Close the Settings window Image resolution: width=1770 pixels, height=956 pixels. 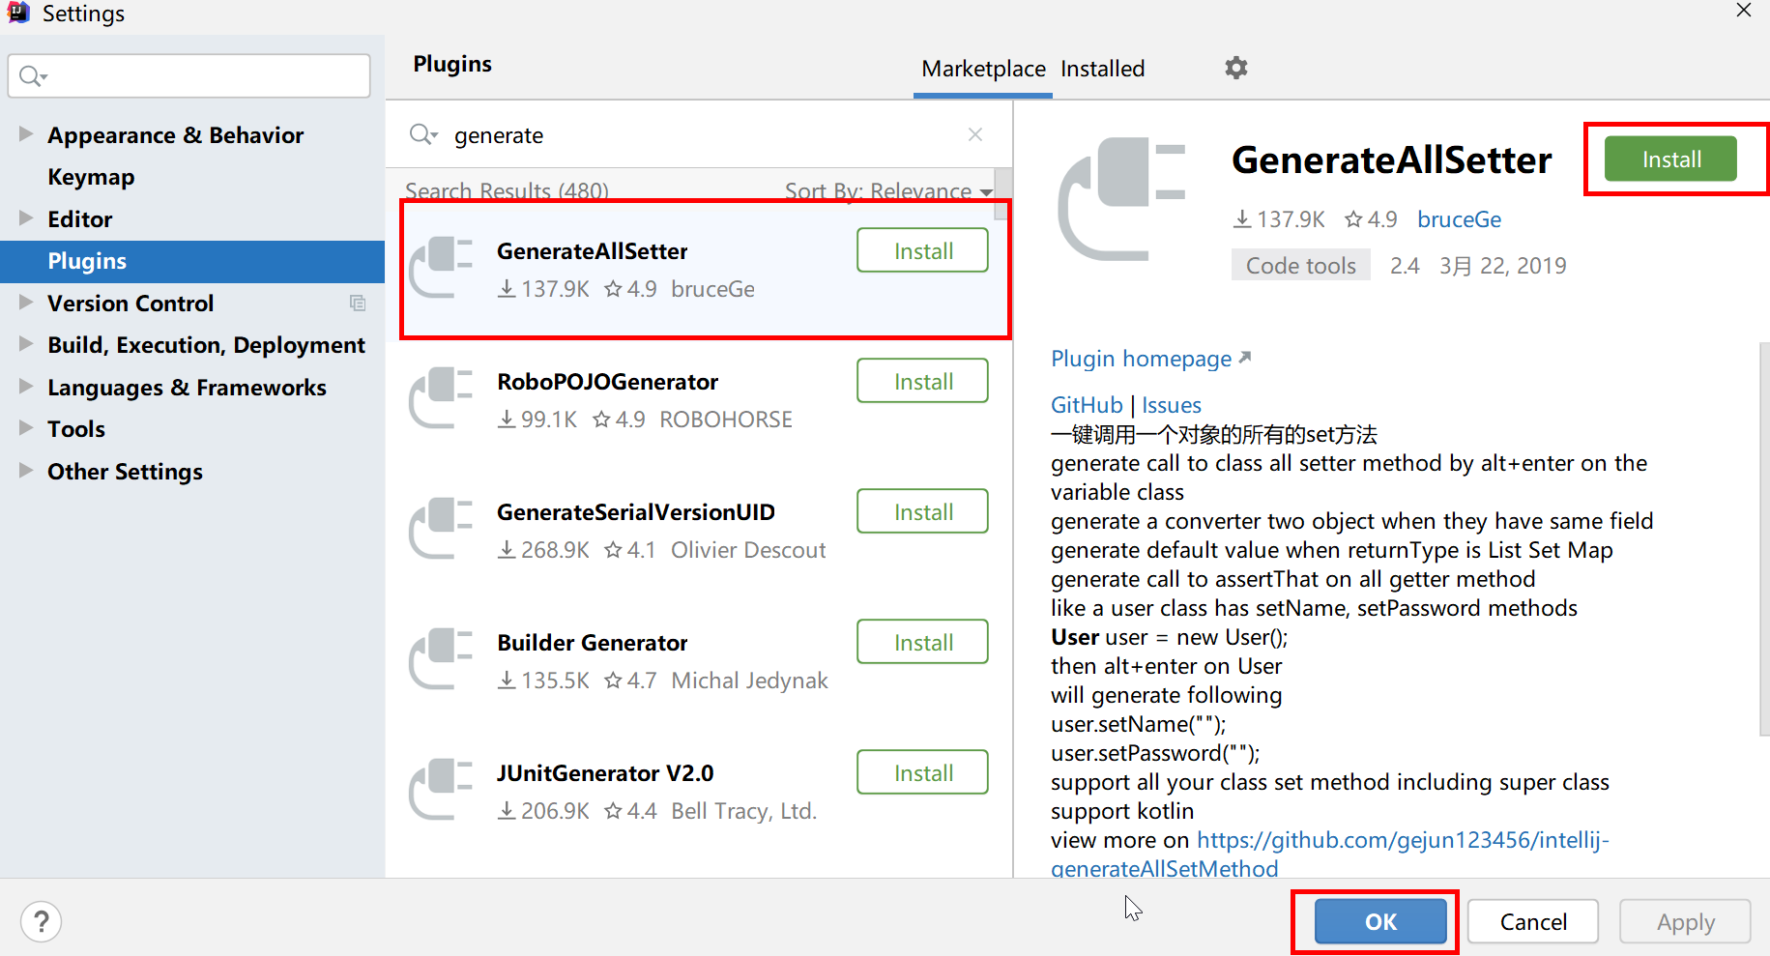click(1744, 11)
